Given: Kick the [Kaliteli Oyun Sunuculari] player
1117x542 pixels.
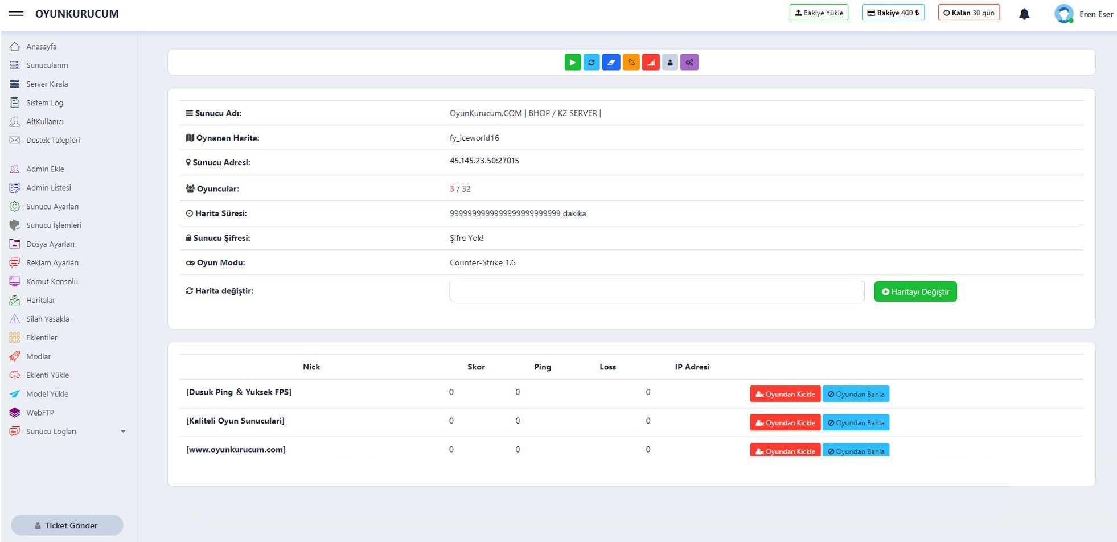Looking at the screenshot, I should pos(785,422).
